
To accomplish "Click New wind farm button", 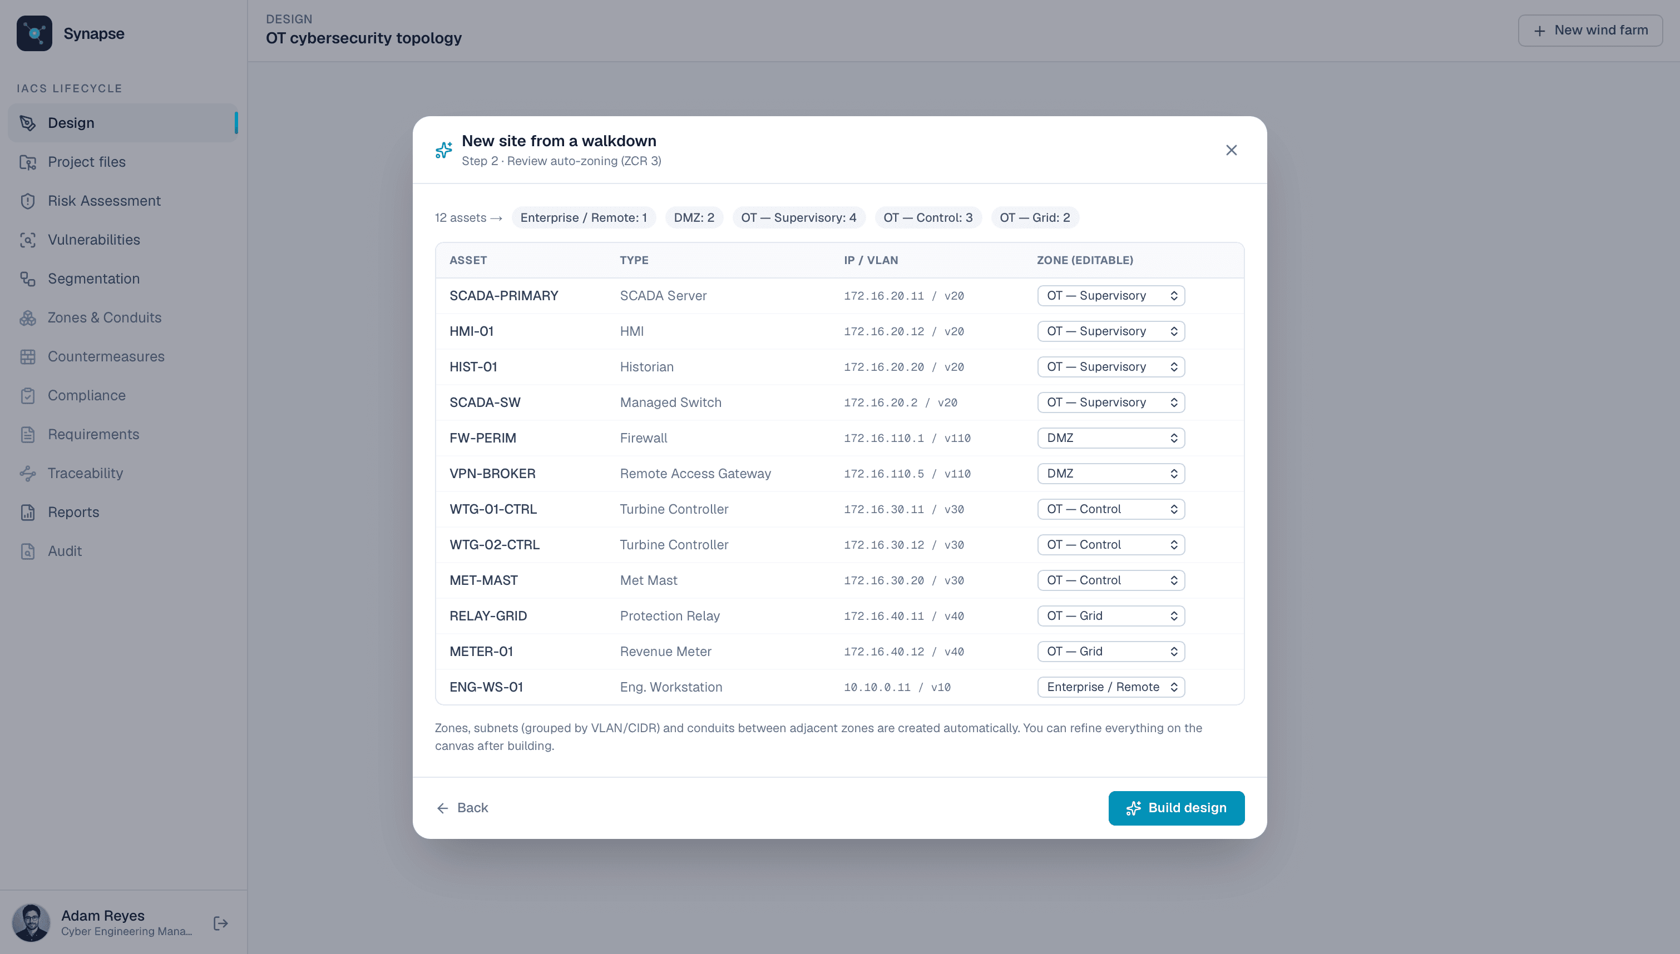I will pos(1590,31).
